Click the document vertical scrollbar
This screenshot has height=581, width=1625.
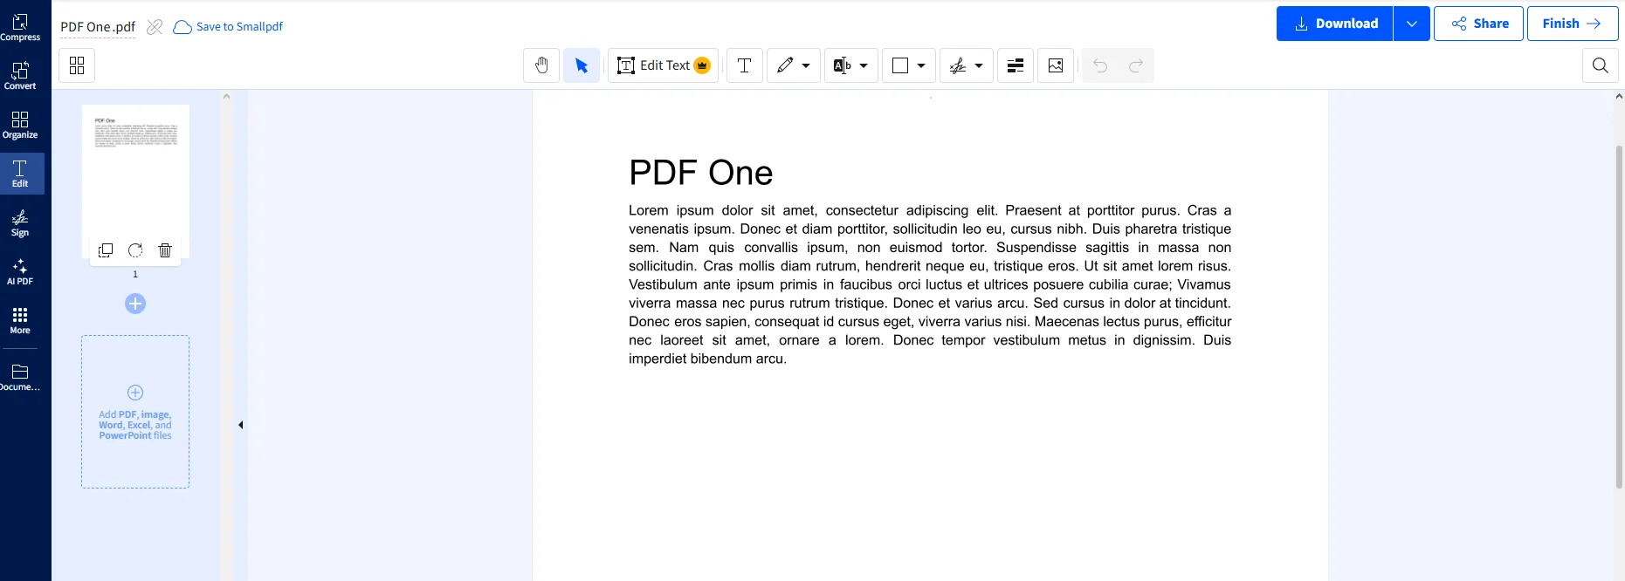[x=1619, y=316]
